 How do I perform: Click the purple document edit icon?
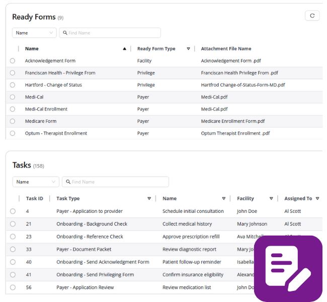[x=288, y=268]
